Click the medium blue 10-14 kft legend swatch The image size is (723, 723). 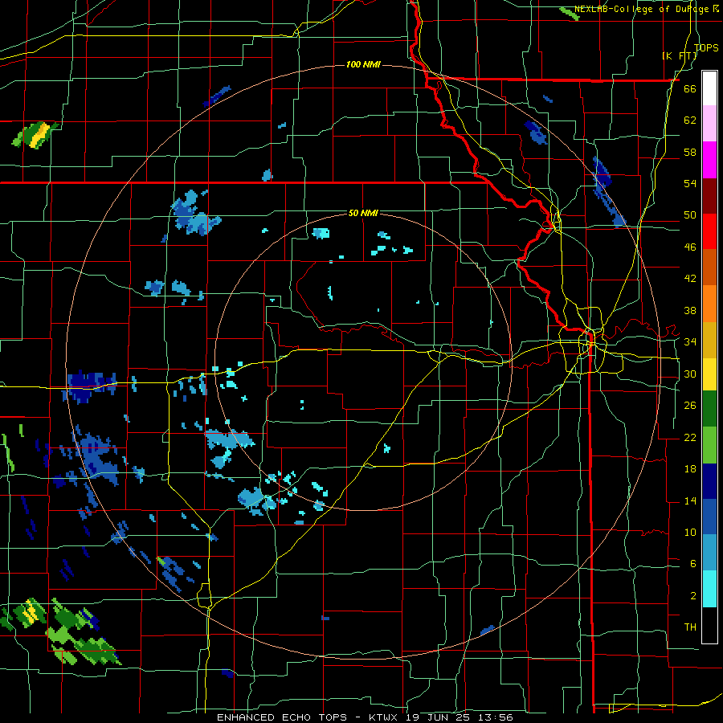click(709, 517)
